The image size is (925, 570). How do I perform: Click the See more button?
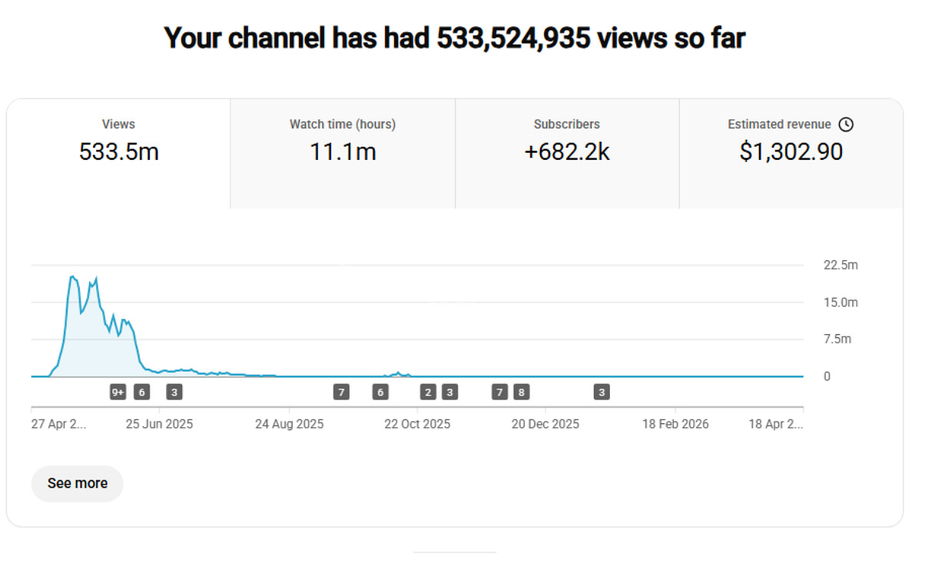coord(77,483)
